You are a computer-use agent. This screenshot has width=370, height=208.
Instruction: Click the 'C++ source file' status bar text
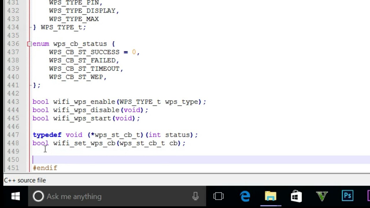pos(25,180)
